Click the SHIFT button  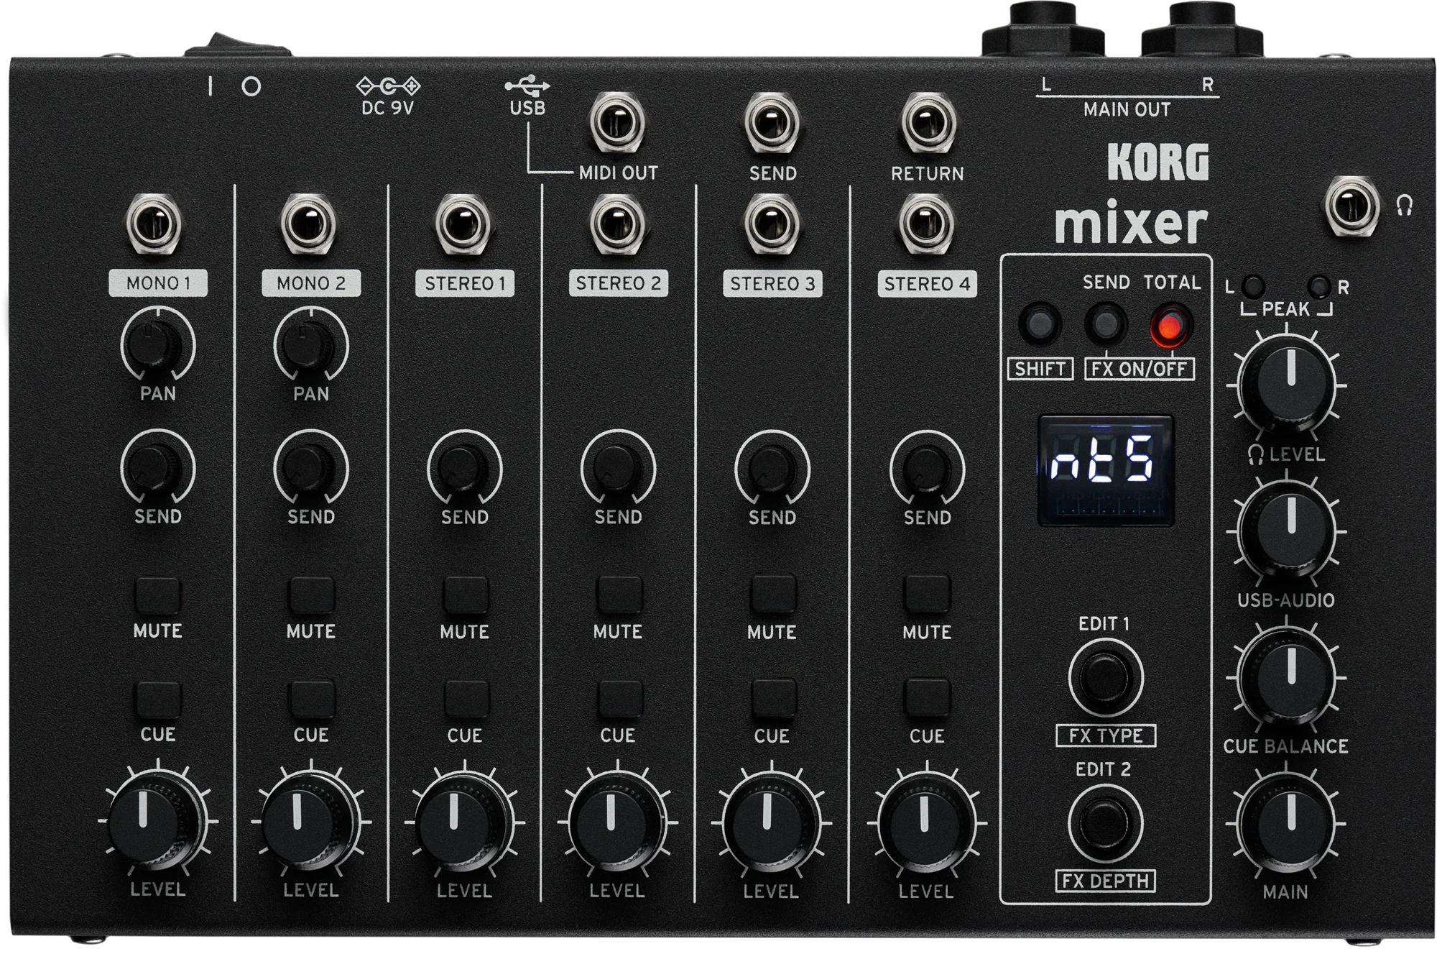[1039, 324]
